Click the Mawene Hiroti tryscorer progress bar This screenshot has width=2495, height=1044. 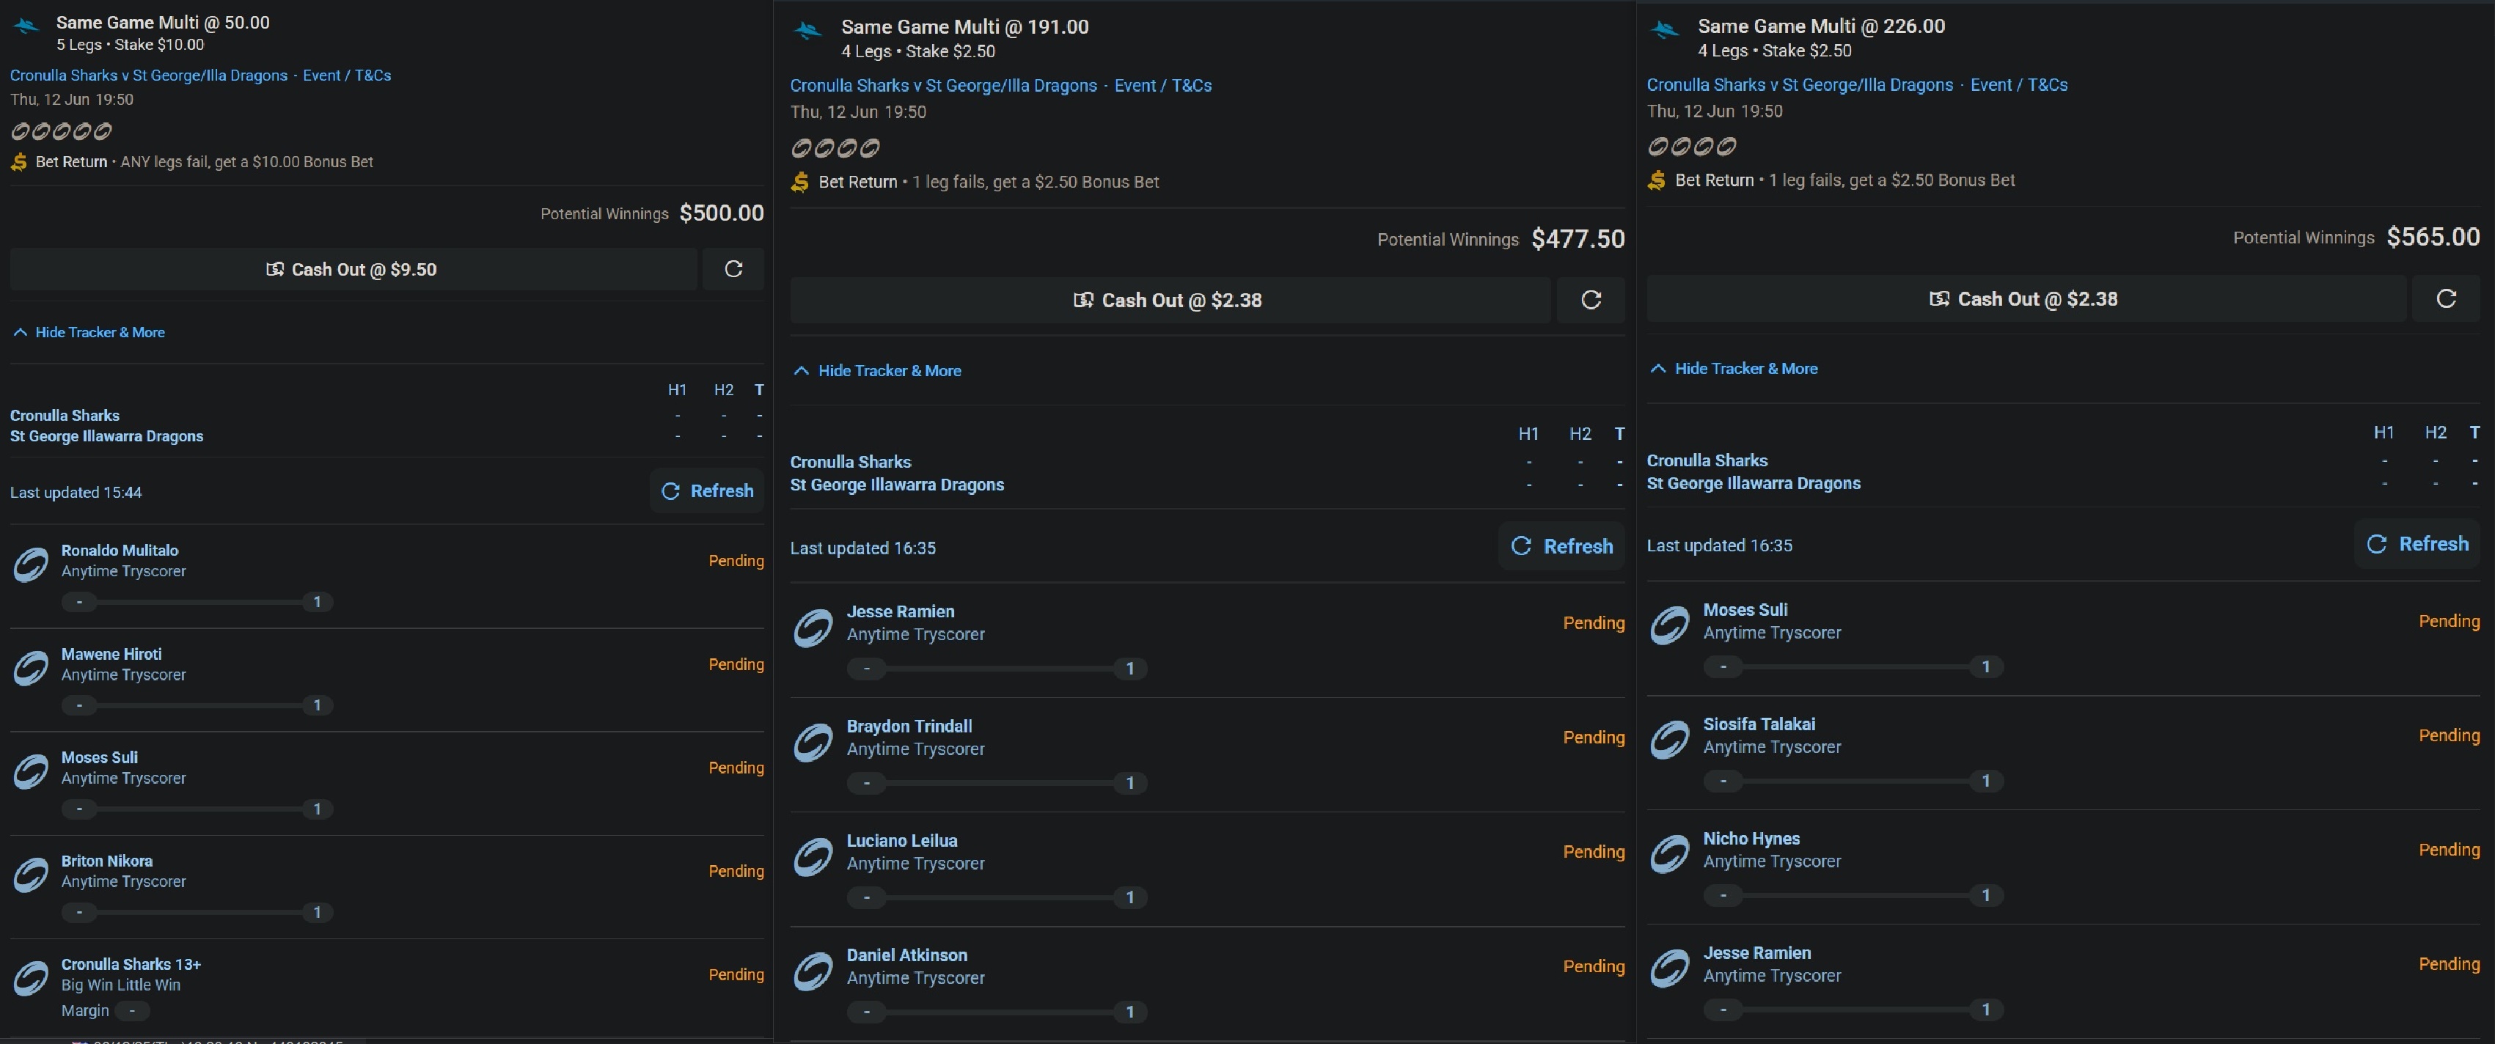click(197, 706)
